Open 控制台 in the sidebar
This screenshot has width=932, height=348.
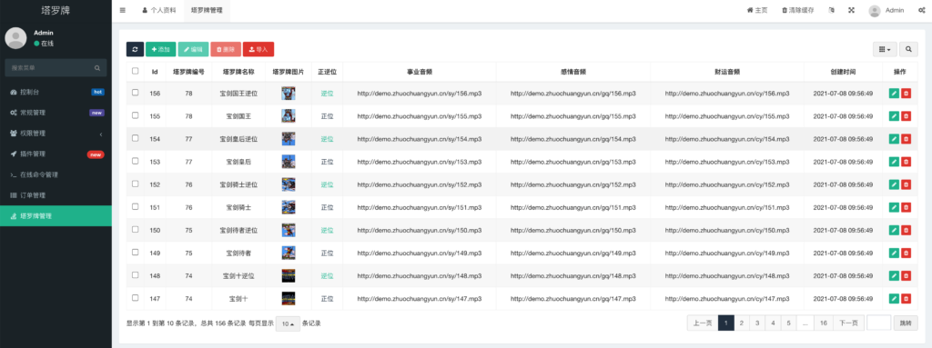tap(56, 92)
